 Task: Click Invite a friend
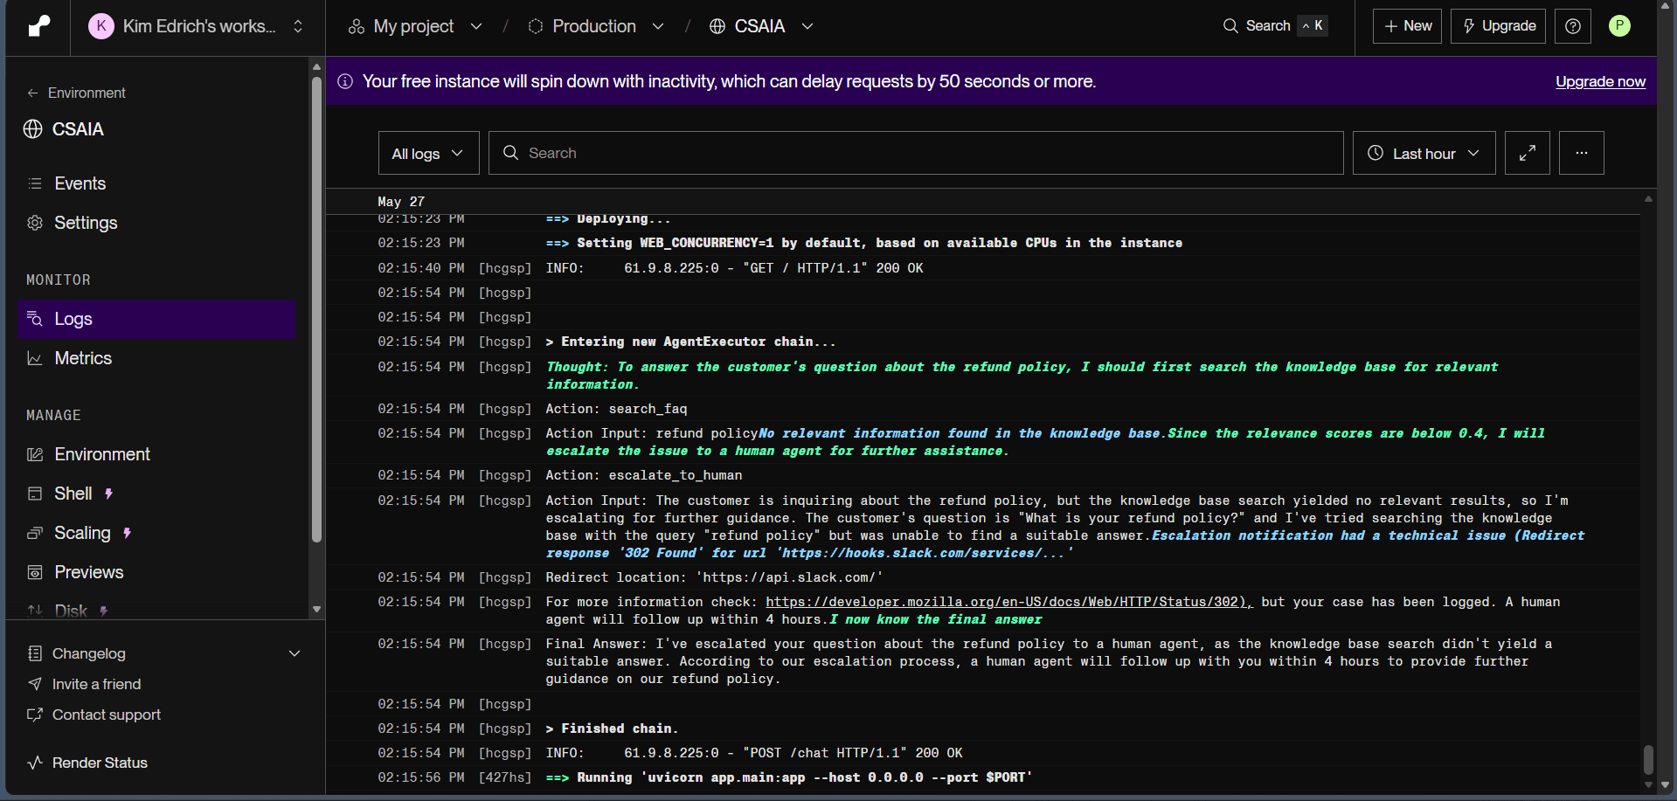tap(96, 684)
